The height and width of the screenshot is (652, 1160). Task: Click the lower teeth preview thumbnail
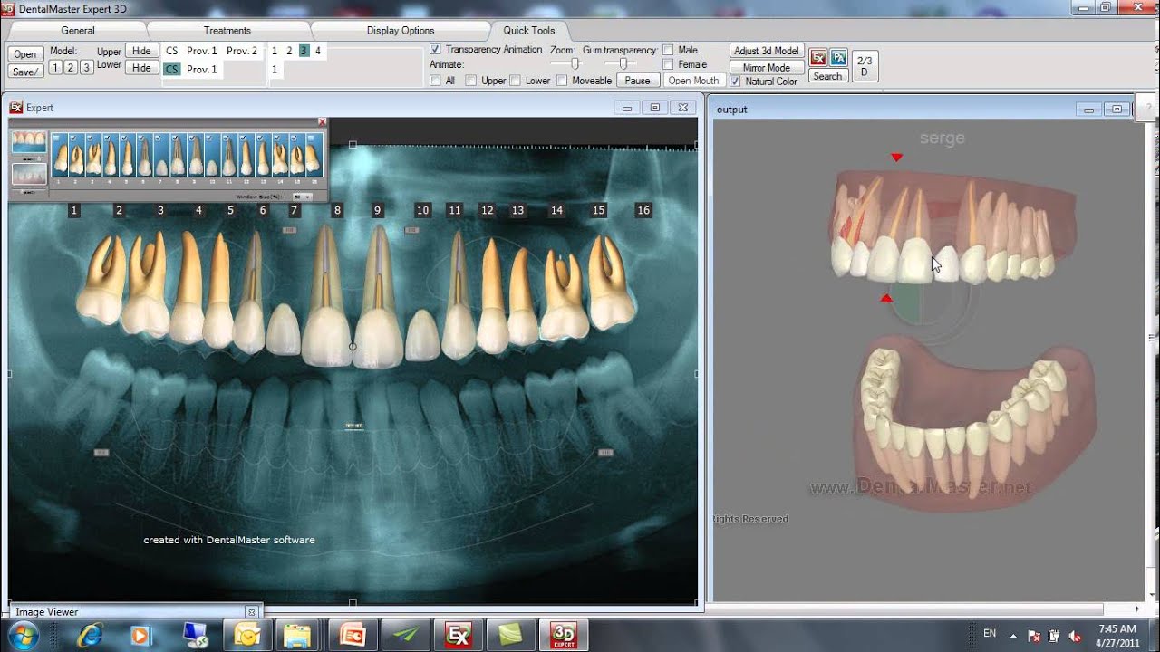(29, 174)
